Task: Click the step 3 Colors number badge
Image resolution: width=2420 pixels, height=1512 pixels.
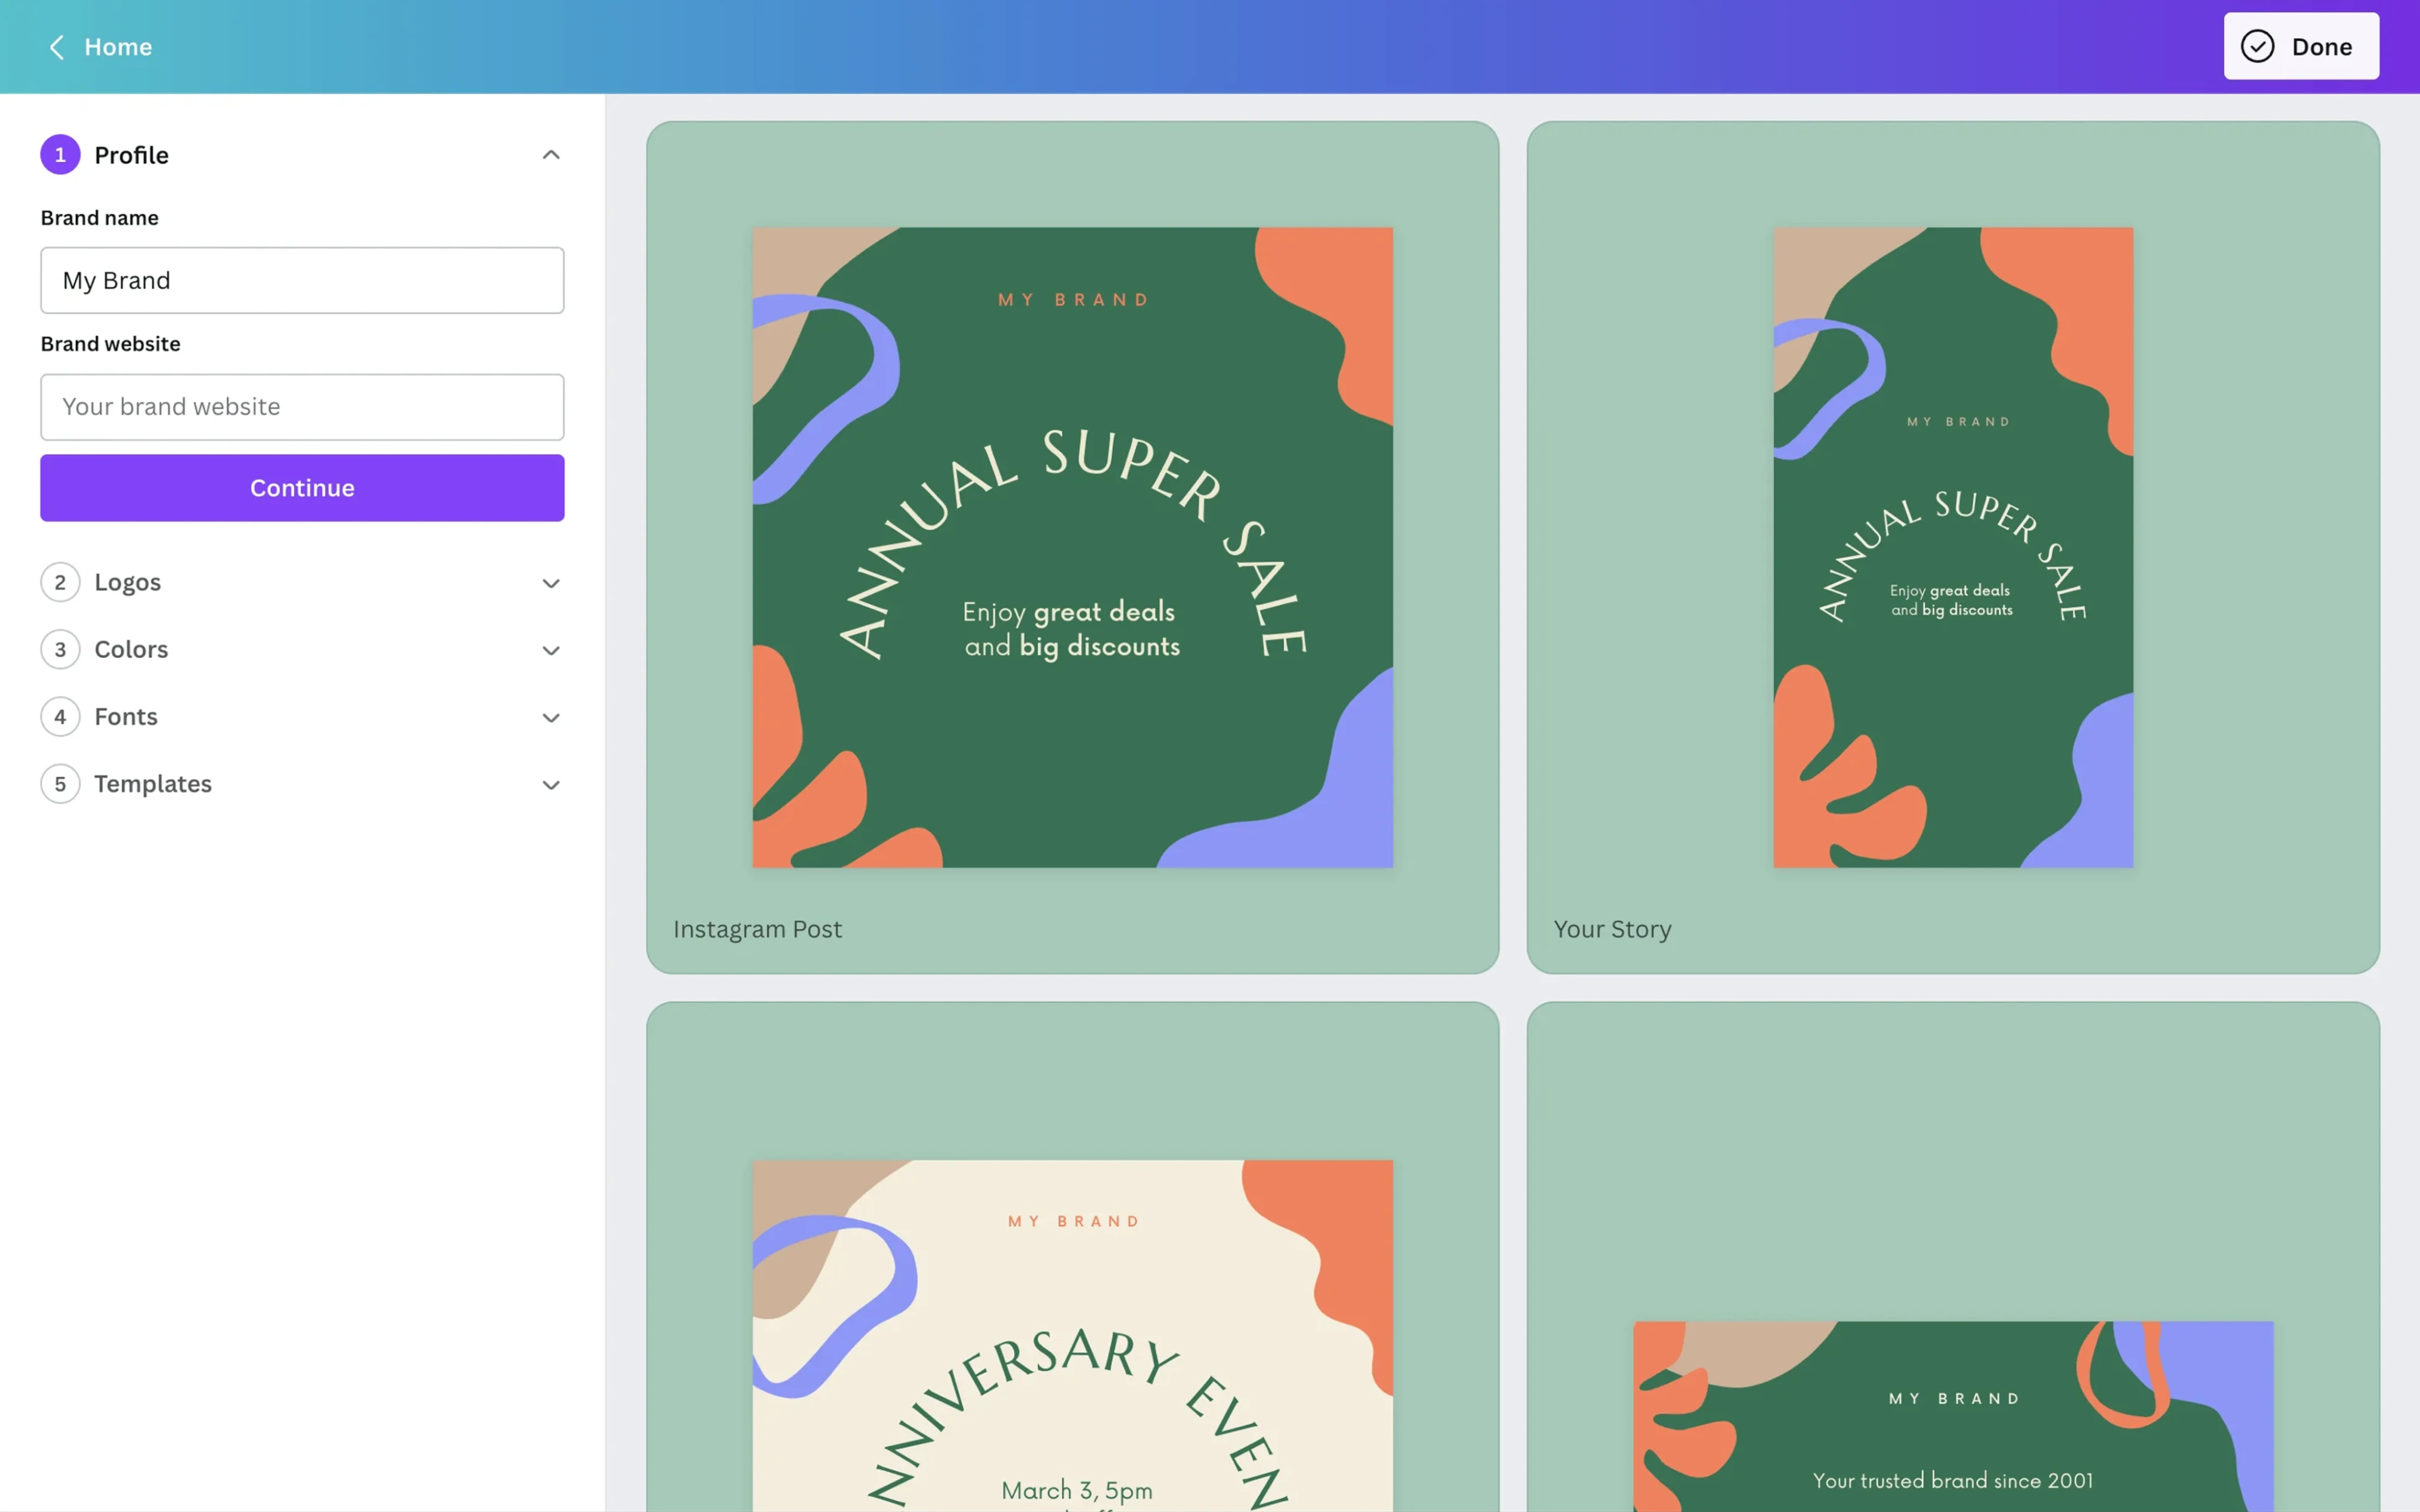Action: pos(60,649)
